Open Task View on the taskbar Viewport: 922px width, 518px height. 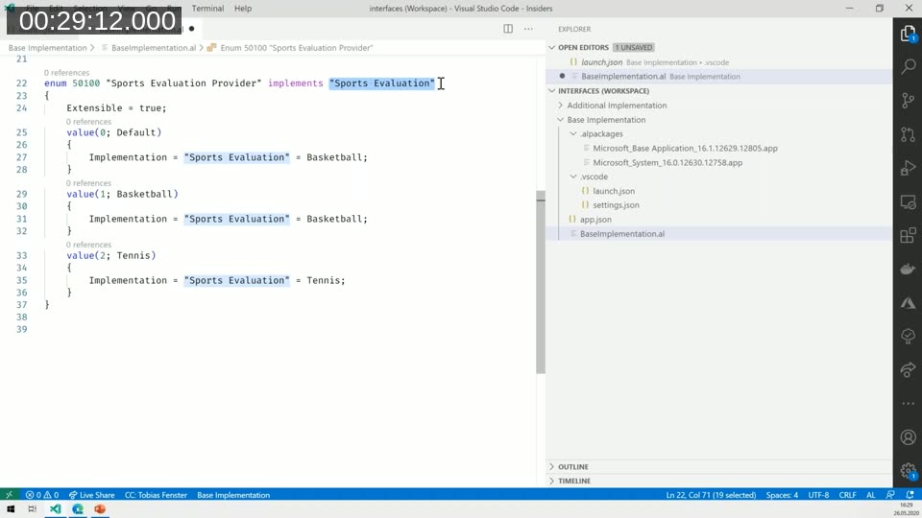tap(33, 509)
